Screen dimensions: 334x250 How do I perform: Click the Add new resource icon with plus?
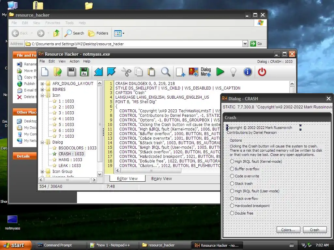[180, 72]
